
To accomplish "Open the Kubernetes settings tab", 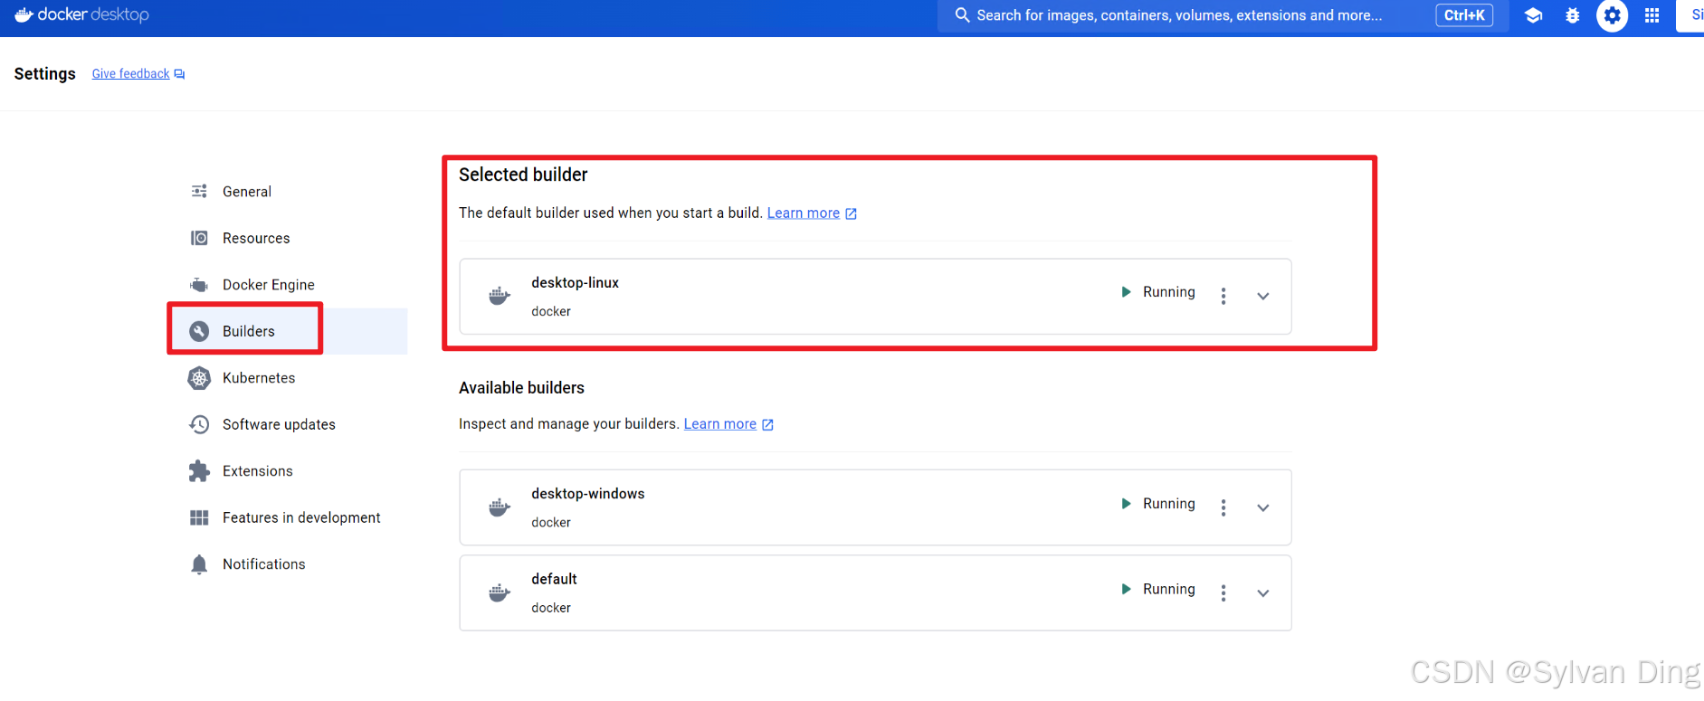I will tap(288, 378).
